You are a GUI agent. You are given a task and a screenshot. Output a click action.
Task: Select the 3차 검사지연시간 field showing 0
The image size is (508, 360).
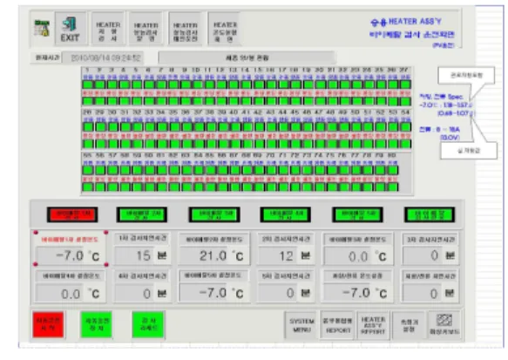(422, 256)
